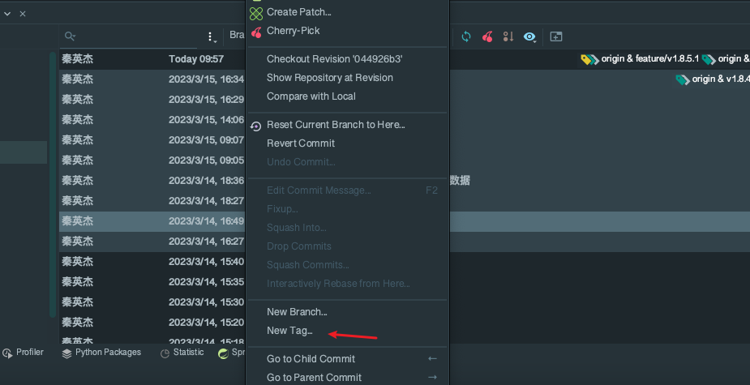The height and width of the screenshot is (385, 750).
Task: Click the Create Patch menu icon
Action: point(256,12)
